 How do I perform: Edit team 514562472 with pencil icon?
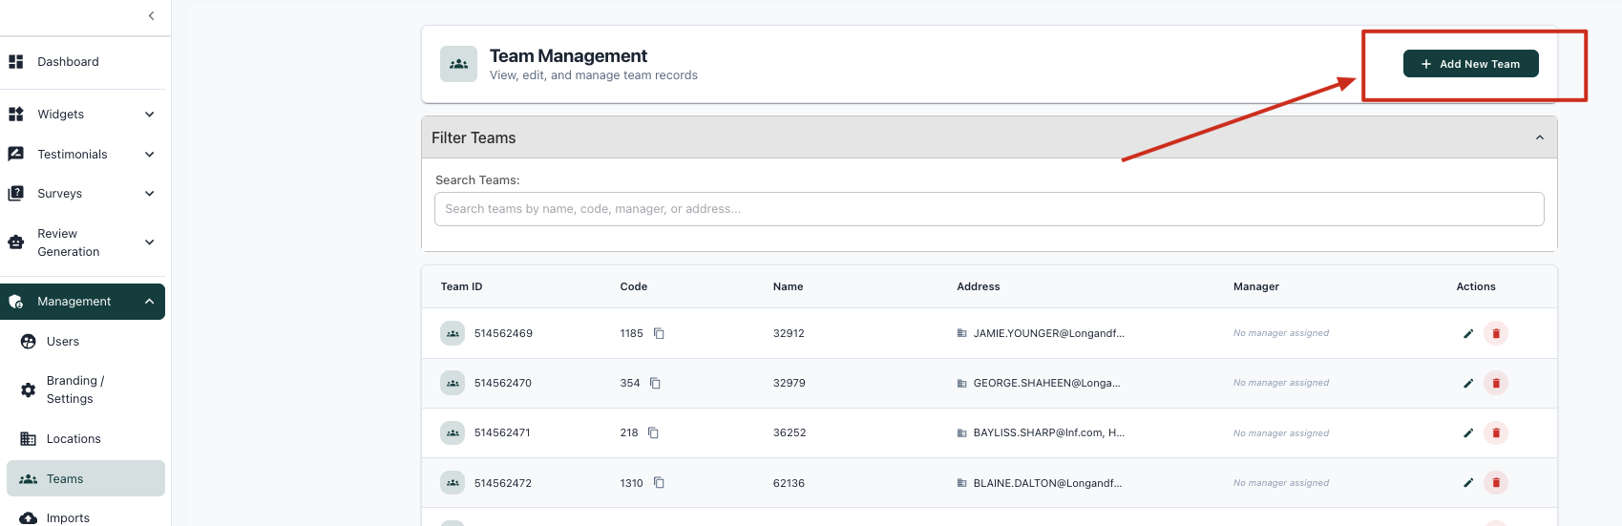coord(1468,483)
